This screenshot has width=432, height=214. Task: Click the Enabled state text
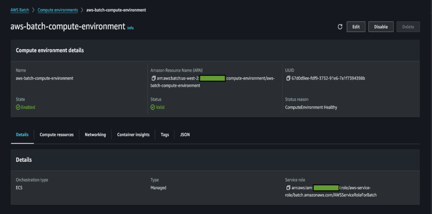coord(28,107)
